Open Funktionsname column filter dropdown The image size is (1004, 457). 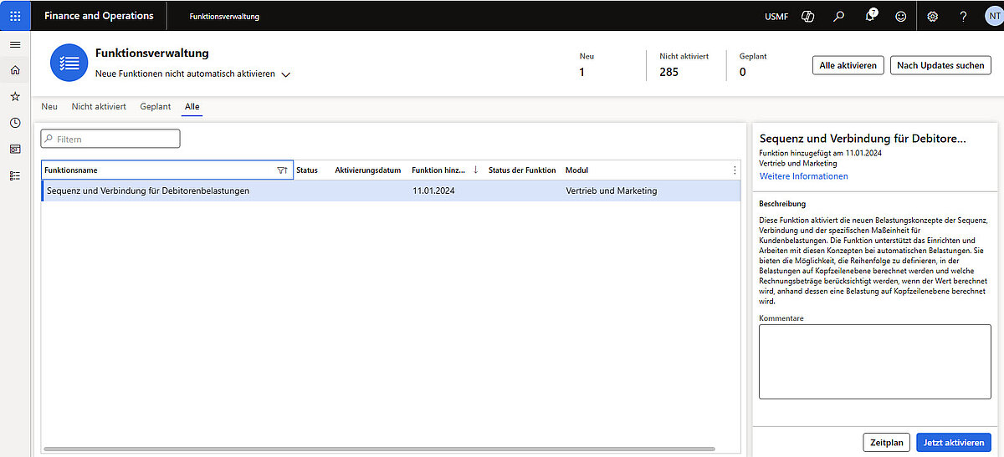(282, 170)
